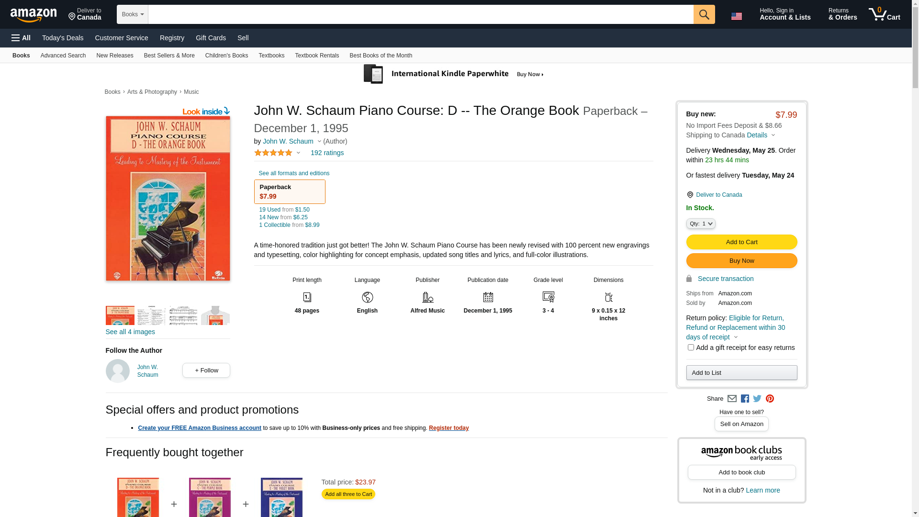
Task: Share on Pinterest icon
Action: tap(770, 399)
